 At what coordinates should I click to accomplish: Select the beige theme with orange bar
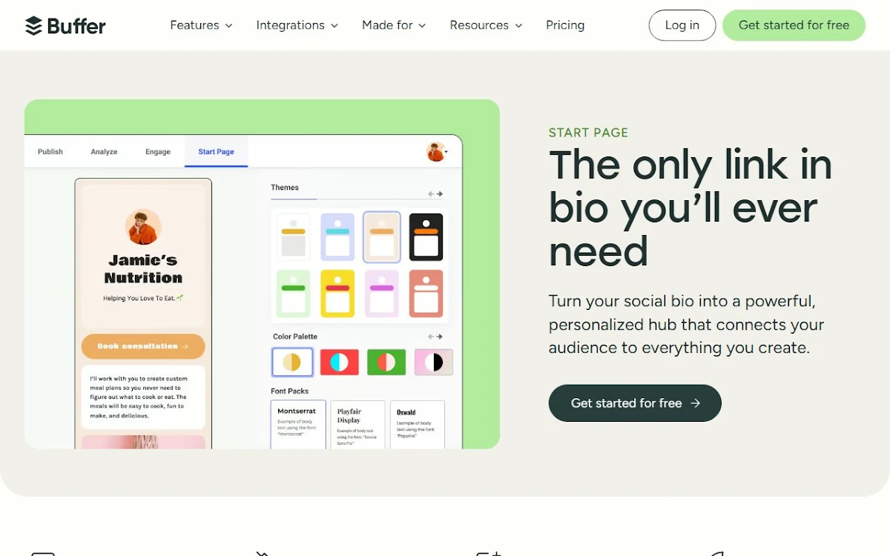[x=382, y=237]
